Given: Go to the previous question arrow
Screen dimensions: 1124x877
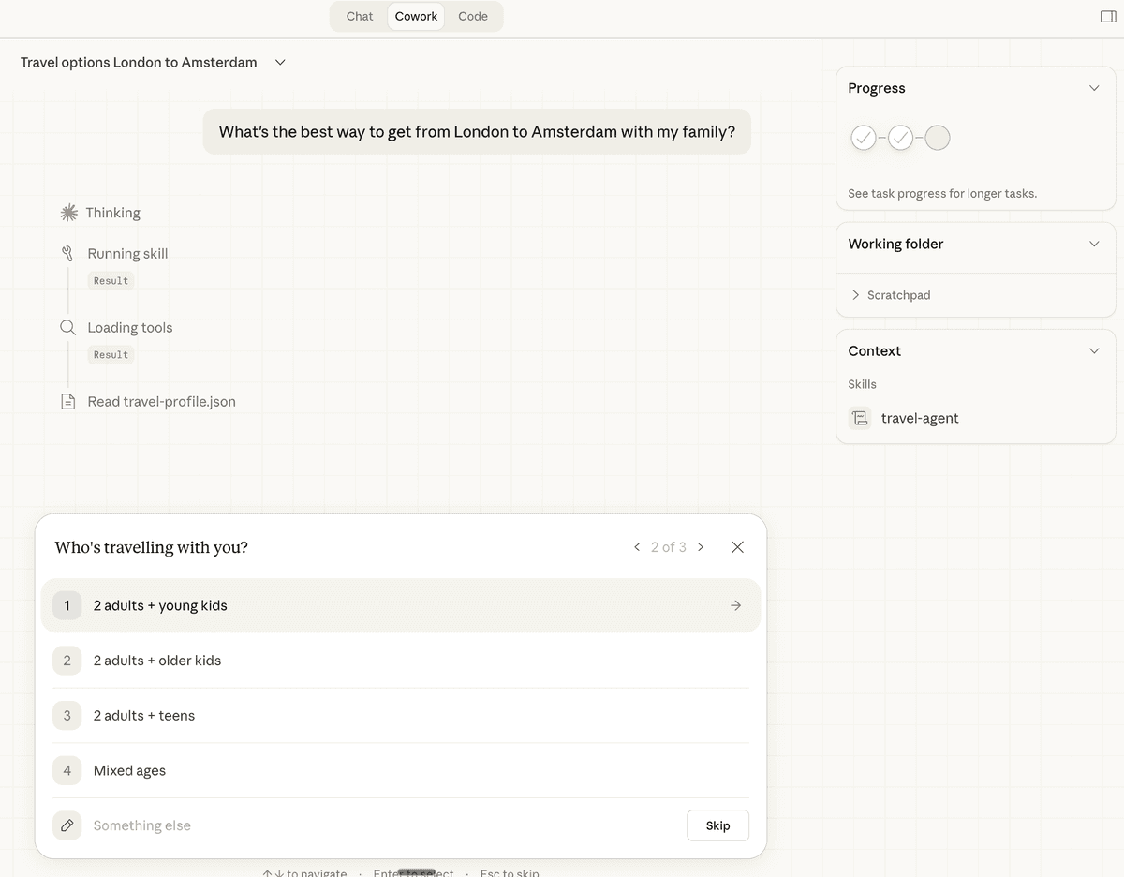Looking at the screenshot, I should click(637, 547).
